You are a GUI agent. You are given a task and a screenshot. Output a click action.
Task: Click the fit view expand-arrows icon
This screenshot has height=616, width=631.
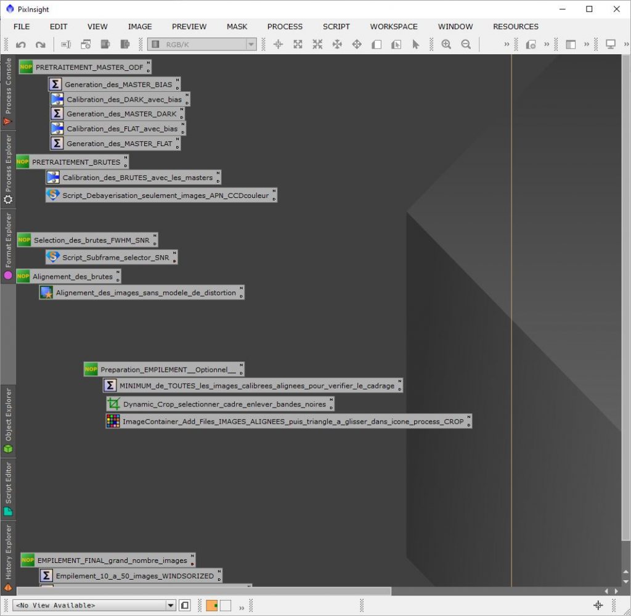click(298, 44)
